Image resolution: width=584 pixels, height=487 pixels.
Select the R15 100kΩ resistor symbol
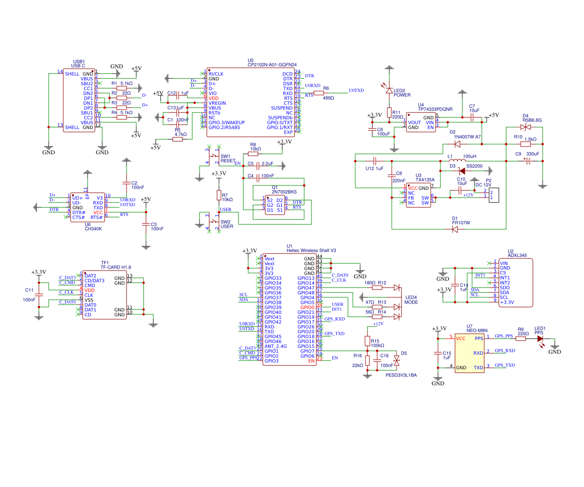point(367,341)
